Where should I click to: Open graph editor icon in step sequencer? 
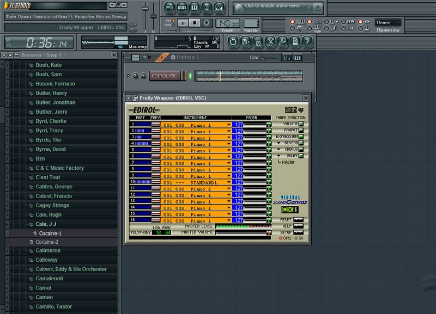click(286, 58)
